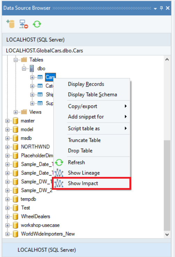This screenshot has height=257, width=175.
Task: Click the add data source icon
Action: tap(10, 24)
